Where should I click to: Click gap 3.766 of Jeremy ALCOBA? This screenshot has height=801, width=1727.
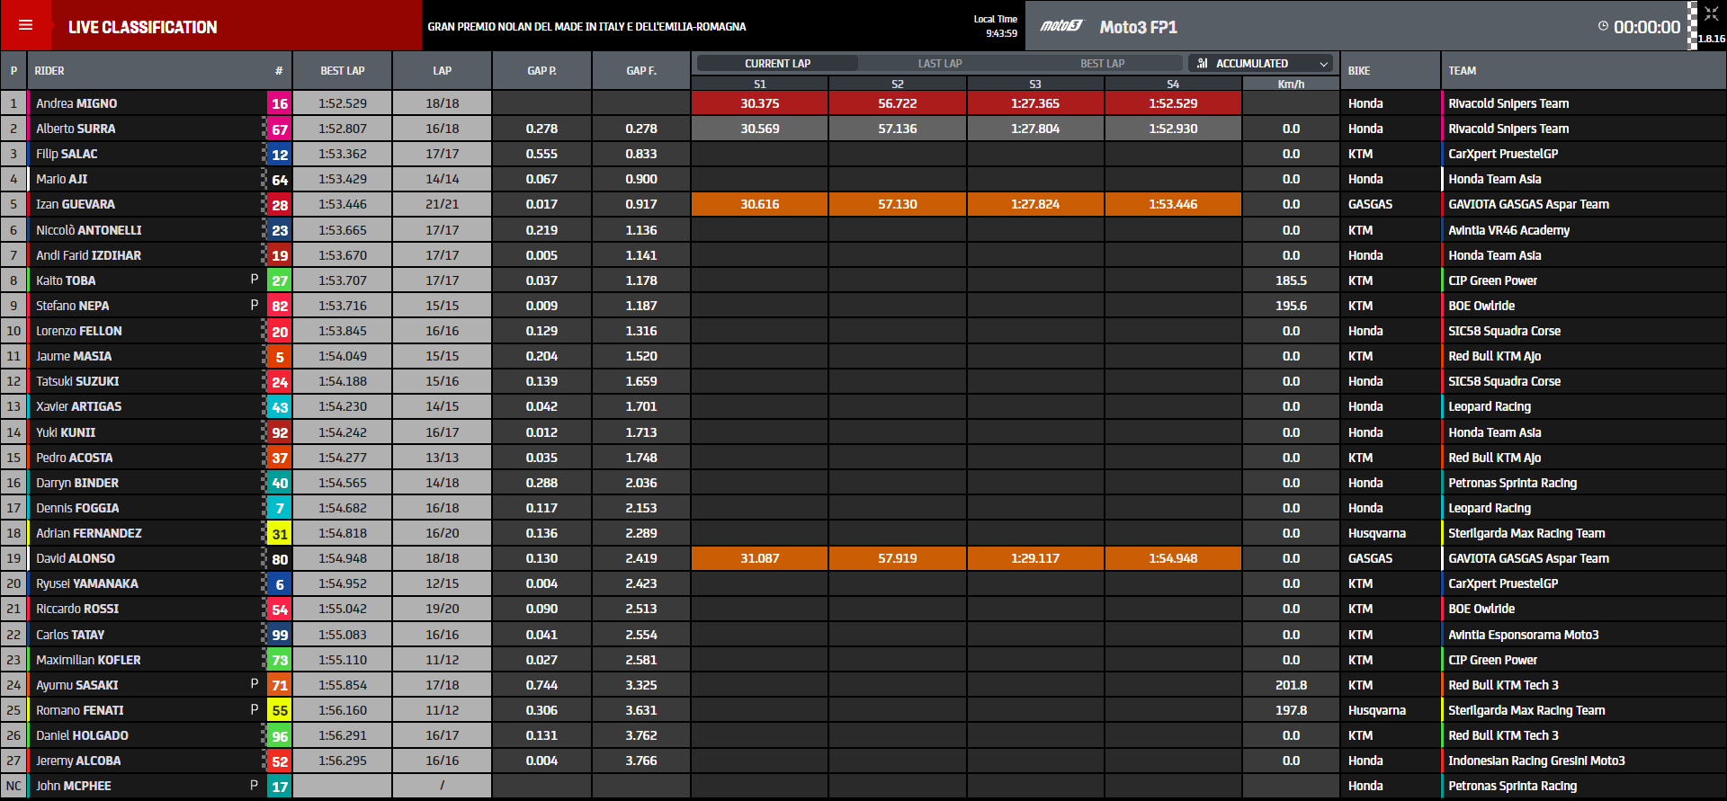[x=641, y=761]
